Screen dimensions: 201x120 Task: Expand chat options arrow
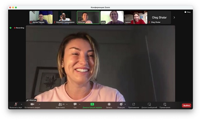click(79, 104)
